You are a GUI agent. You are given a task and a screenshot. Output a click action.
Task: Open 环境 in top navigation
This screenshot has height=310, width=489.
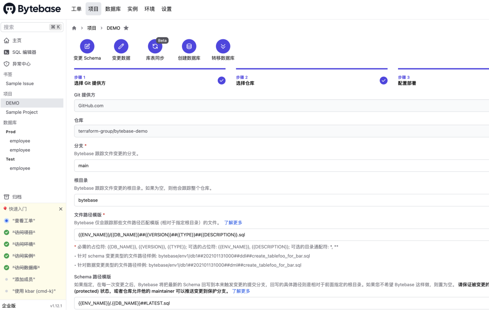(x=150, y=9)
